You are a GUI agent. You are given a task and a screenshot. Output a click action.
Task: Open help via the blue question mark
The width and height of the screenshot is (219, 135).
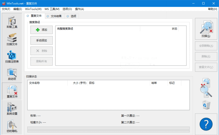click(206, 124)
